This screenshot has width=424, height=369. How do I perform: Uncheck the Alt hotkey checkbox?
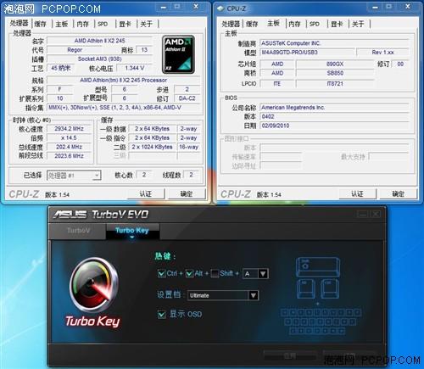pos(189,273)
